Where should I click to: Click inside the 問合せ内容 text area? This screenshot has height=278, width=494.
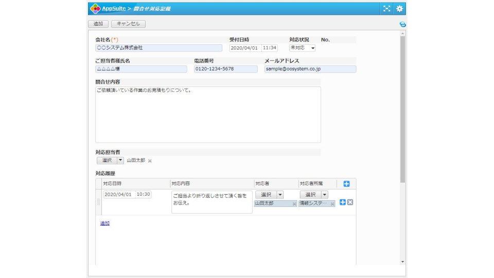click(208, 115)
